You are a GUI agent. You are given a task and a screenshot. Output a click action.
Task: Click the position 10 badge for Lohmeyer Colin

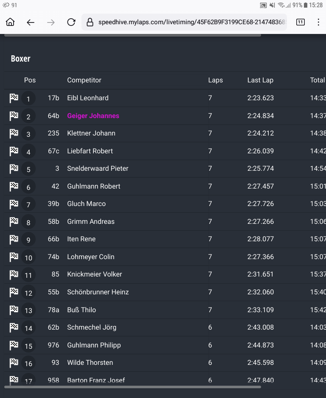click(28, 257)
